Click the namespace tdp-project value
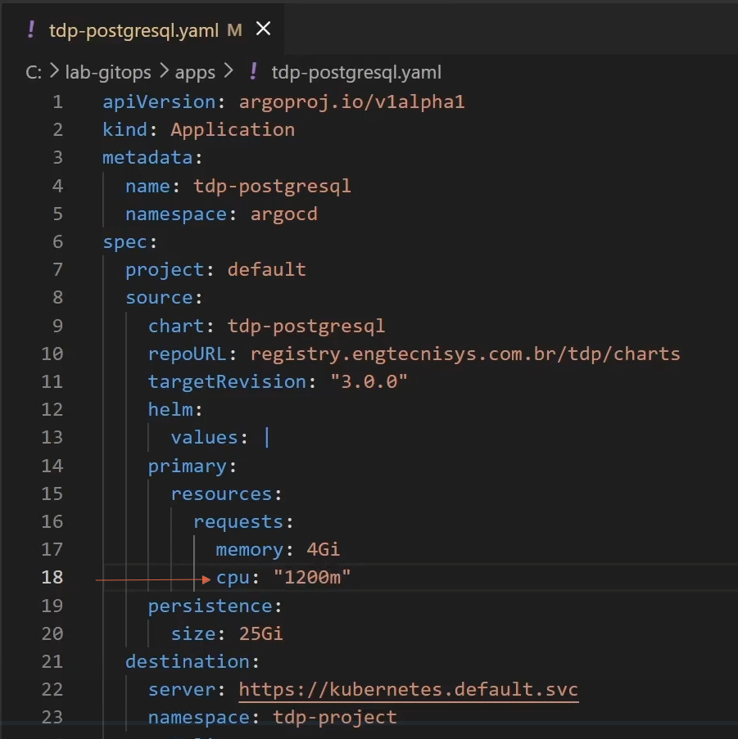This screenshot has height=739, width=738. click(334, 718)
